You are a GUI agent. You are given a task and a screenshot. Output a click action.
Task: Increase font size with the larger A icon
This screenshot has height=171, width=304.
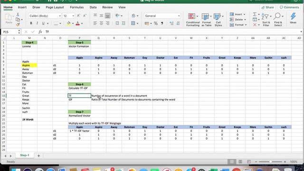tap(78, 16)
